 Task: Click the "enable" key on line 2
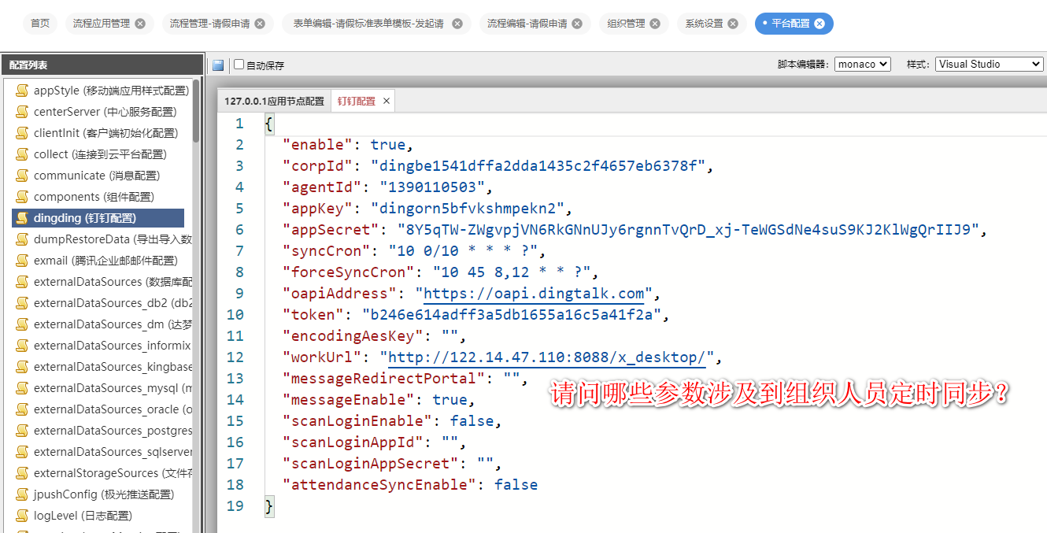click(x=318, y=145)
